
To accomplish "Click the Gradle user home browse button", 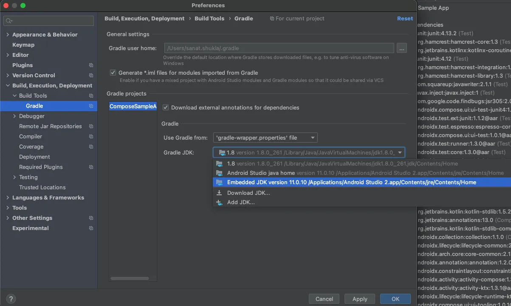I will pos(402,48).
